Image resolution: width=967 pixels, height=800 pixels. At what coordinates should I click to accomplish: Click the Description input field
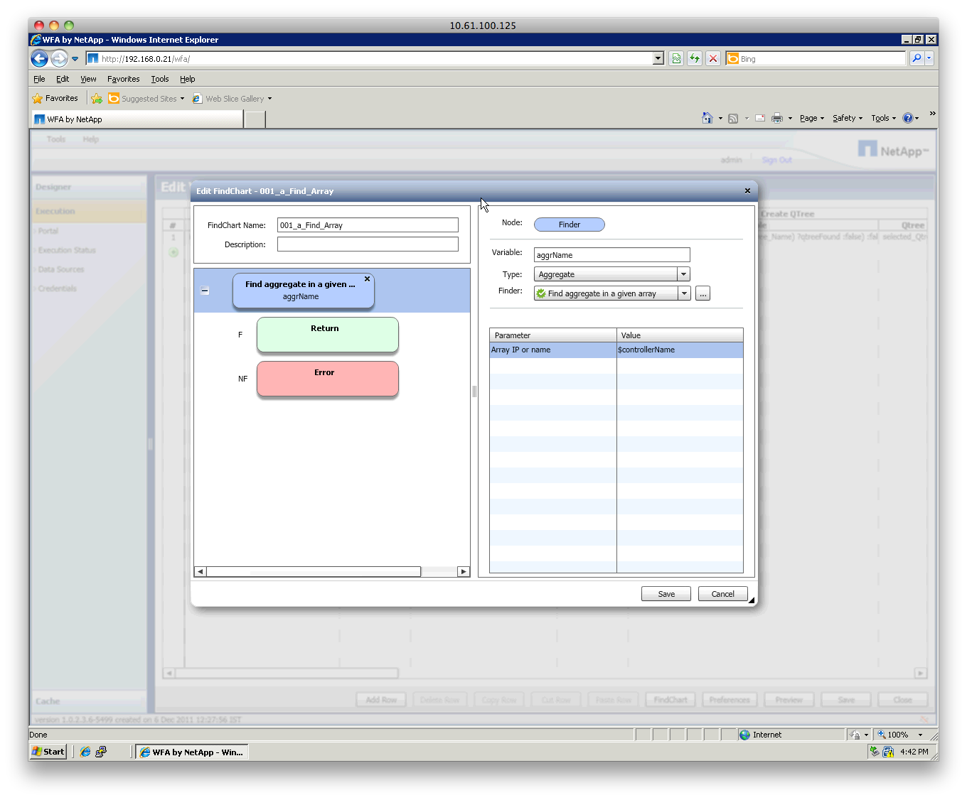point(368,244)
